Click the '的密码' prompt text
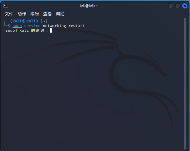The height and width of the screenshot is (151, 190). 38,31
